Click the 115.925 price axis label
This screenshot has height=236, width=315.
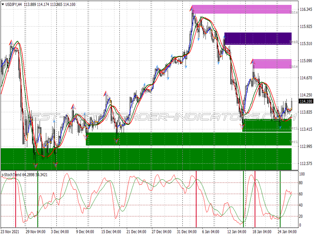[306, 27]
